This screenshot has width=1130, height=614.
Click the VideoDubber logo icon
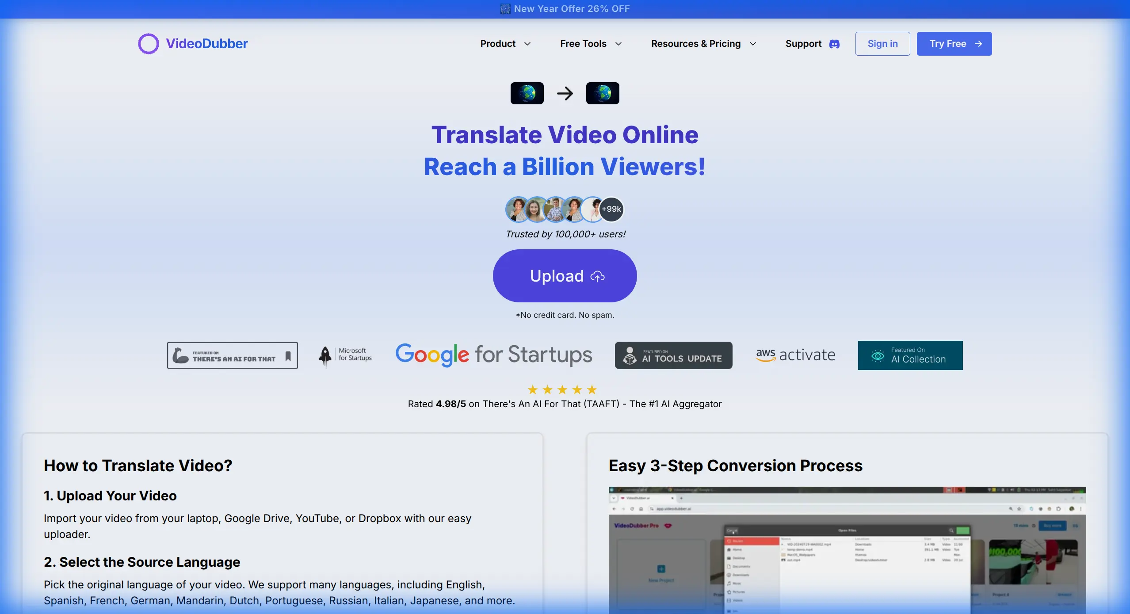[x=148, y=43]
